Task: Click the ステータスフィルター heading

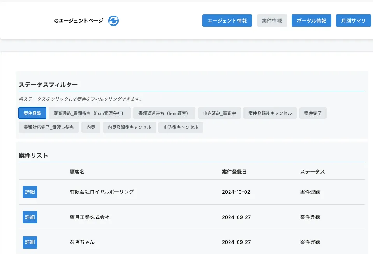Action: point(48,85)
